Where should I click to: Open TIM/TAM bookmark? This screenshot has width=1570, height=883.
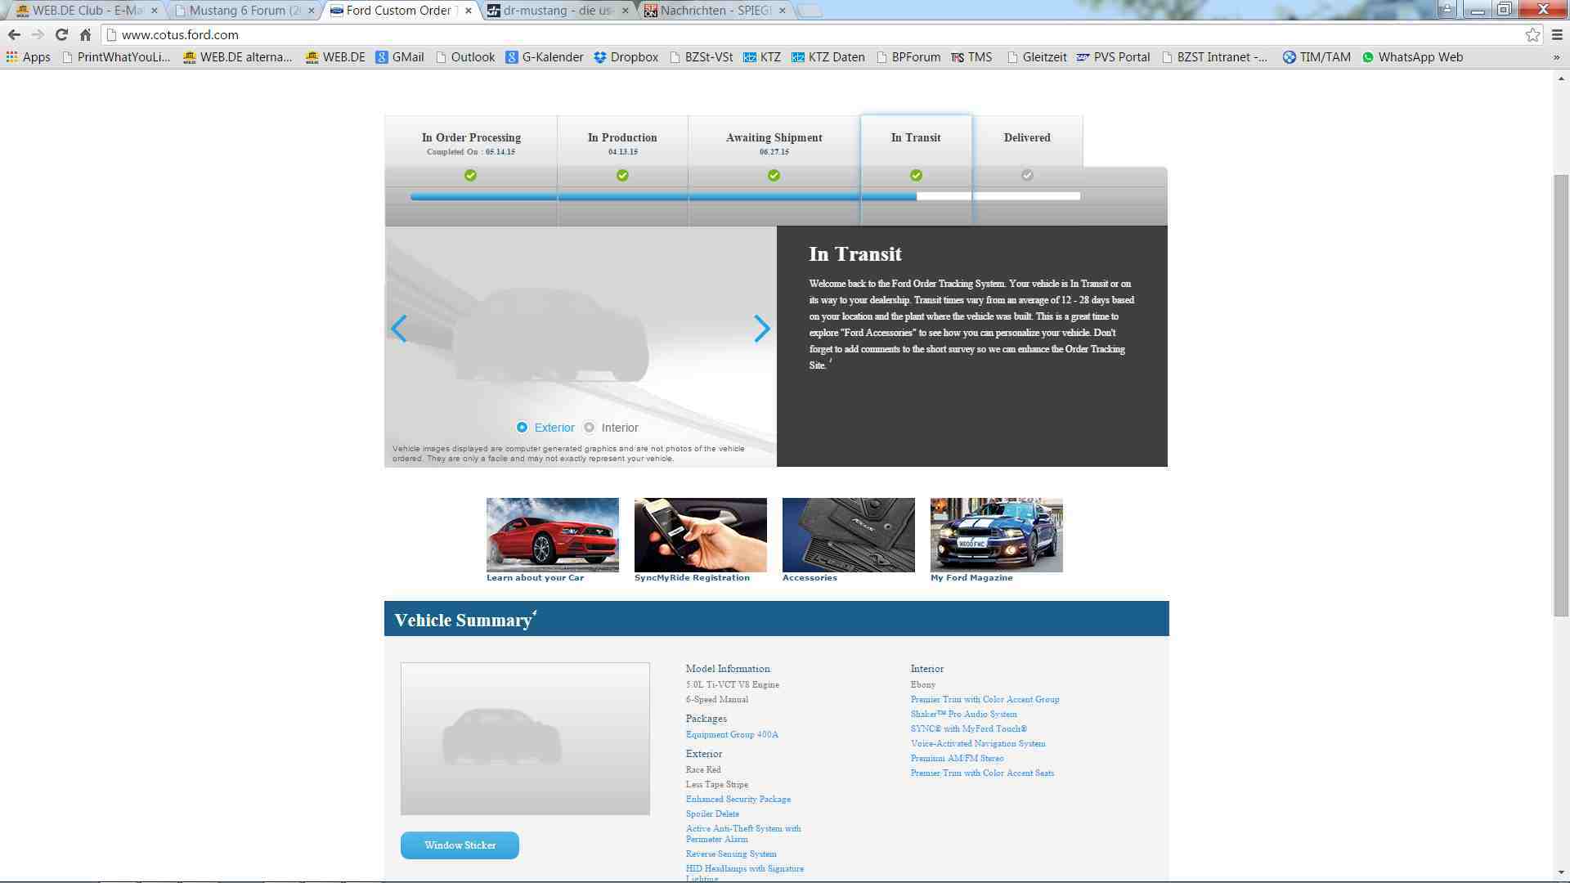pyautogui.click(x=1317, y=57)
